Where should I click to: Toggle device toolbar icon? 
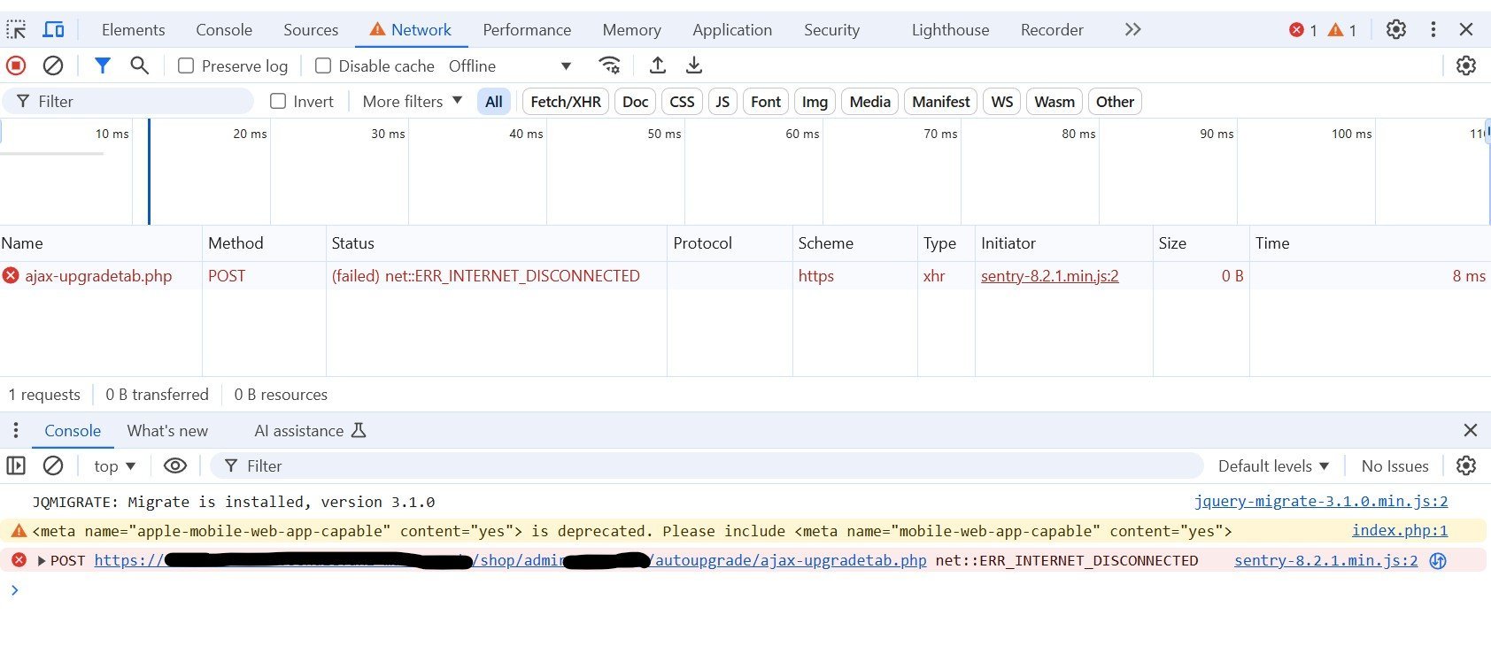pos(54,29)
